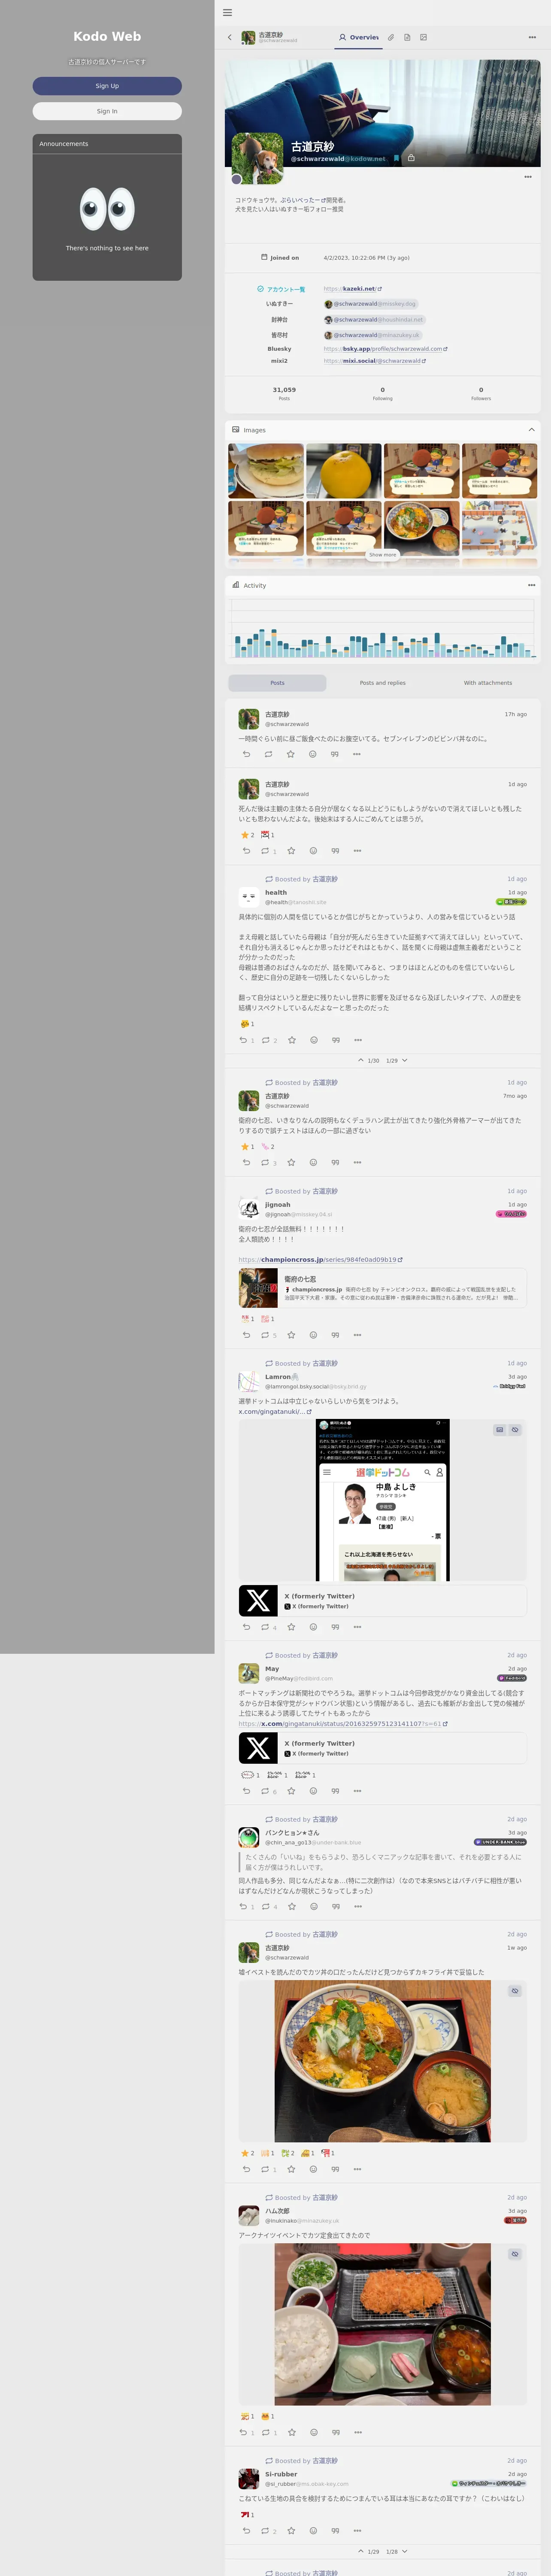
Task: Open the gallery tab picture icon
Action: (x=423, y=37)
